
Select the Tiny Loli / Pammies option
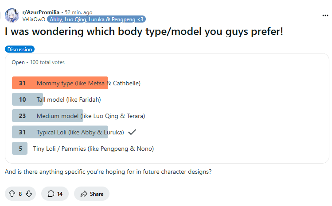(x=93, y=149)
